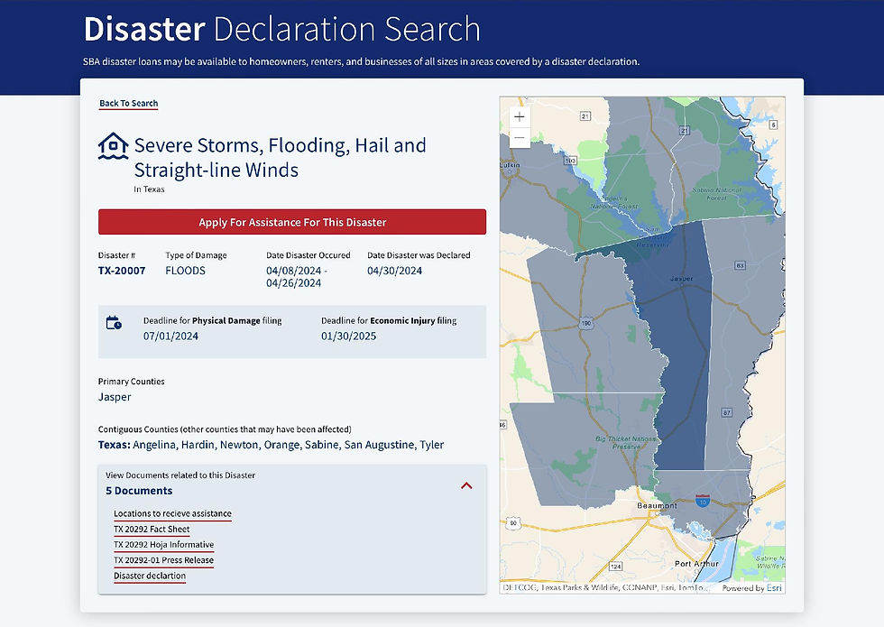Click disaster number TX-20007

(x=122, y=271)
